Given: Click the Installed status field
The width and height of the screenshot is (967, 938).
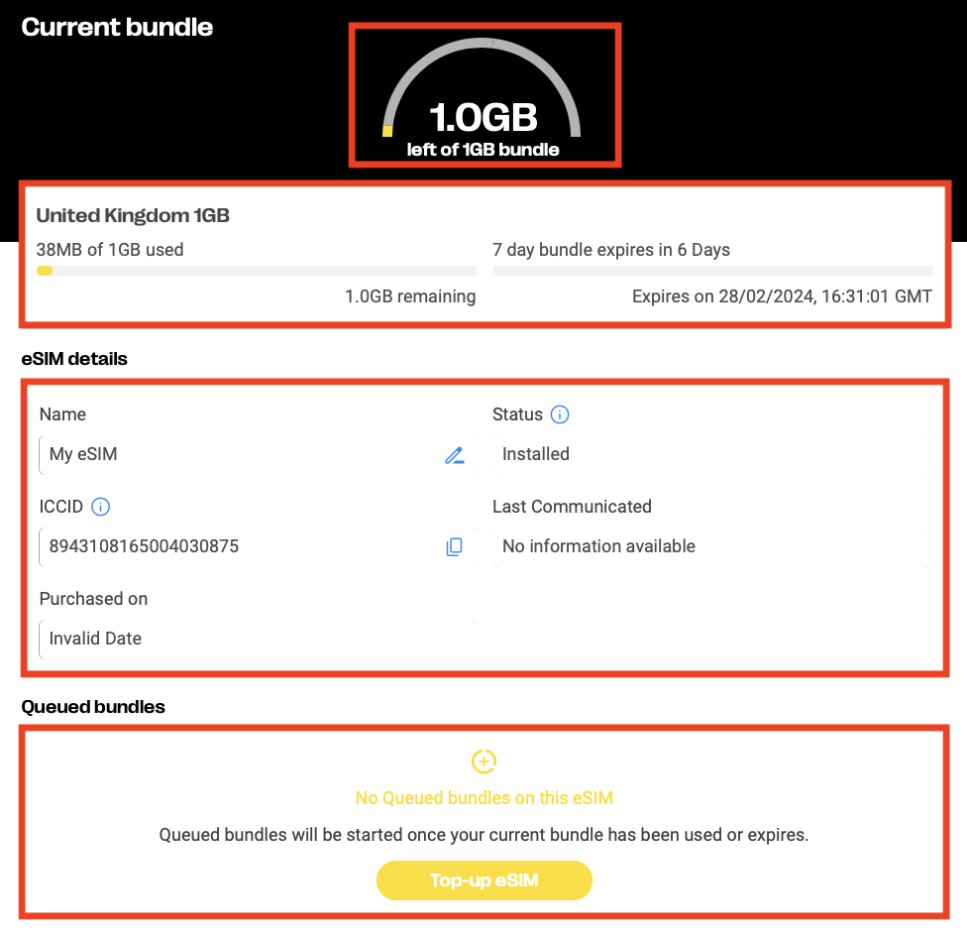Looking at the screenshot, I should tap(711, 455).
